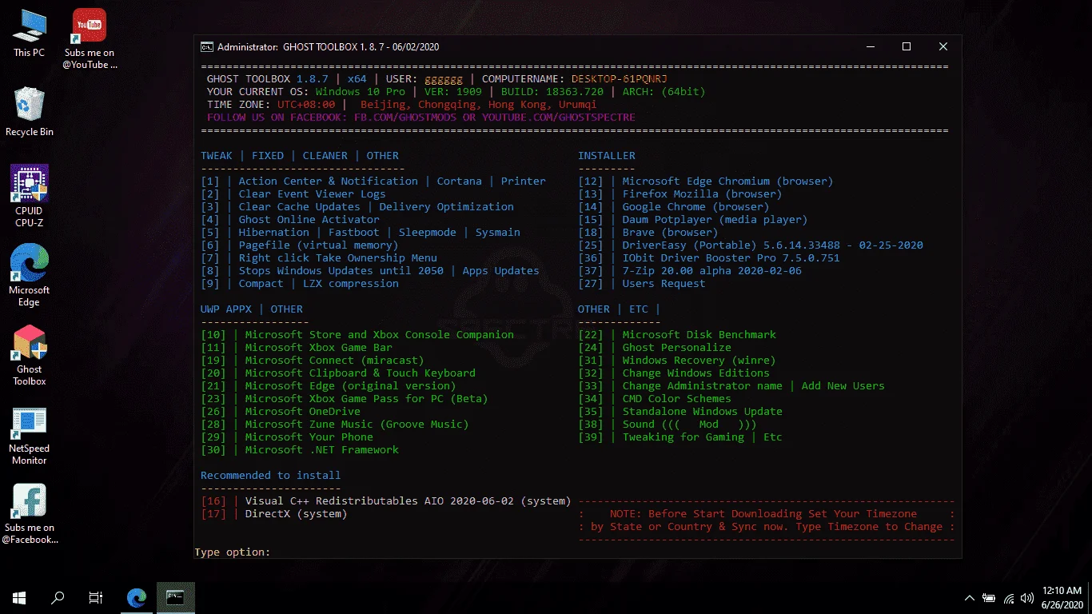This screenshot has height=614, width=1092.
Task: Click the Change Windows Editions line
Action: (x=674, y=373)
